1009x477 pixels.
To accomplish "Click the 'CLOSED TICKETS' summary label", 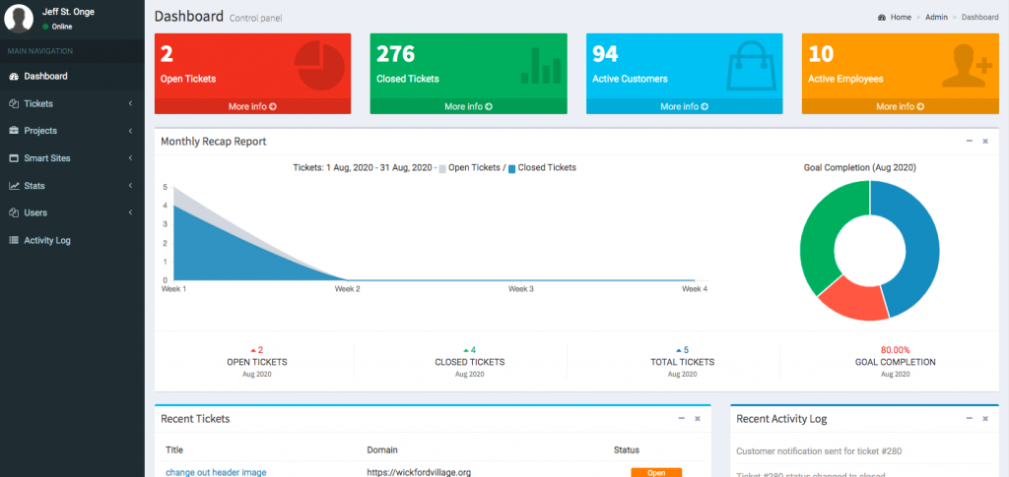I will click(470, 362).
